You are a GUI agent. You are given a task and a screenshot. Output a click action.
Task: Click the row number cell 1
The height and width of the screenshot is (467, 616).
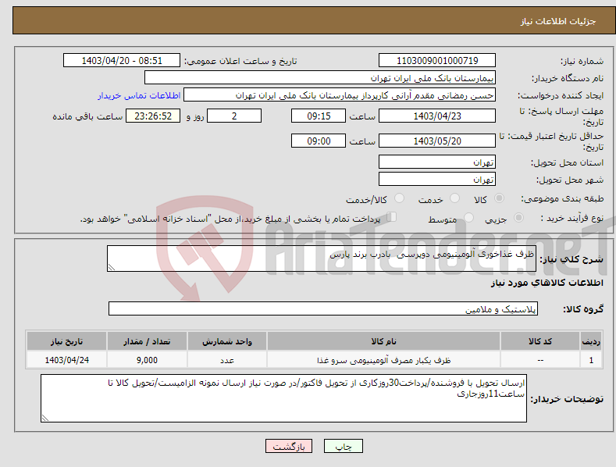(x=591, y=360)
